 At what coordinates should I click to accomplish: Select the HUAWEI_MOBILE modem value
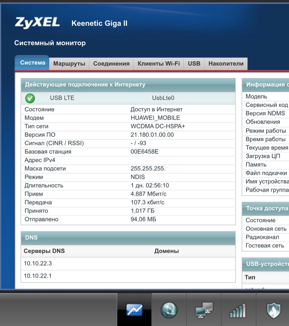[x=155, y=118]
